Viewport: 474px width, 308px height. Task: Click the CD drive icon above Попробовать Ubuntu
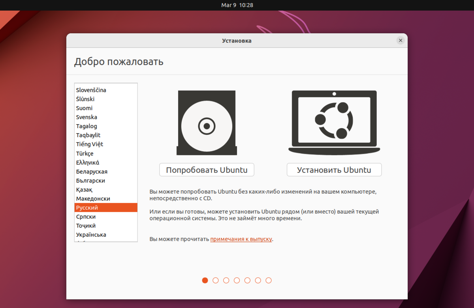coord(207,123)
